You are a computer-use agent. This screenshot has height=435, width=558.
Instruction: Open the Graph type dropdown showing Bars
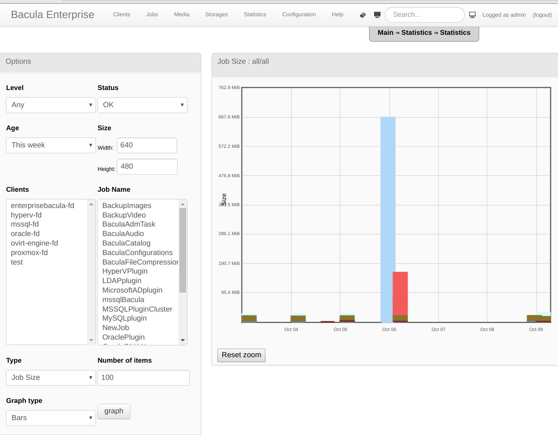[x=51, y=418]
